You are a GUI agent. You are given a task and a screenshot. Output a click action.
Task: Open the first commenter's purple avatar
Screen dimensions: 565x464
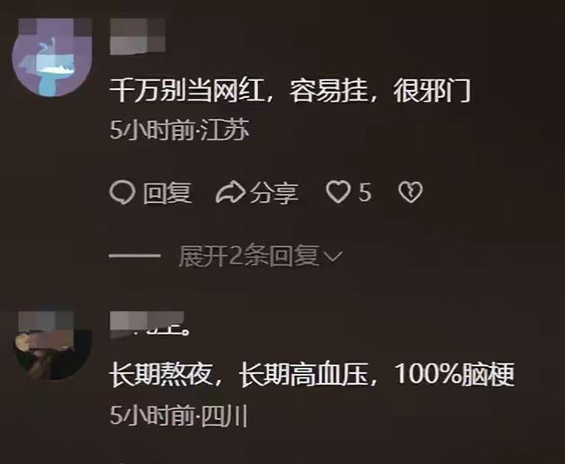point(51,57)
